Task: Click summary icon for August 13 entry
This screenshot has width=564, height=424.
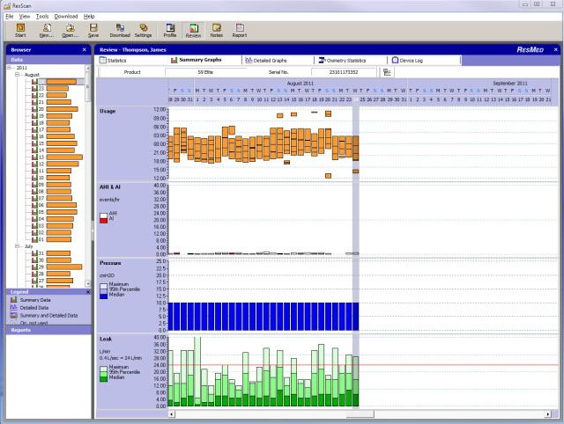Action: point(34,157)
